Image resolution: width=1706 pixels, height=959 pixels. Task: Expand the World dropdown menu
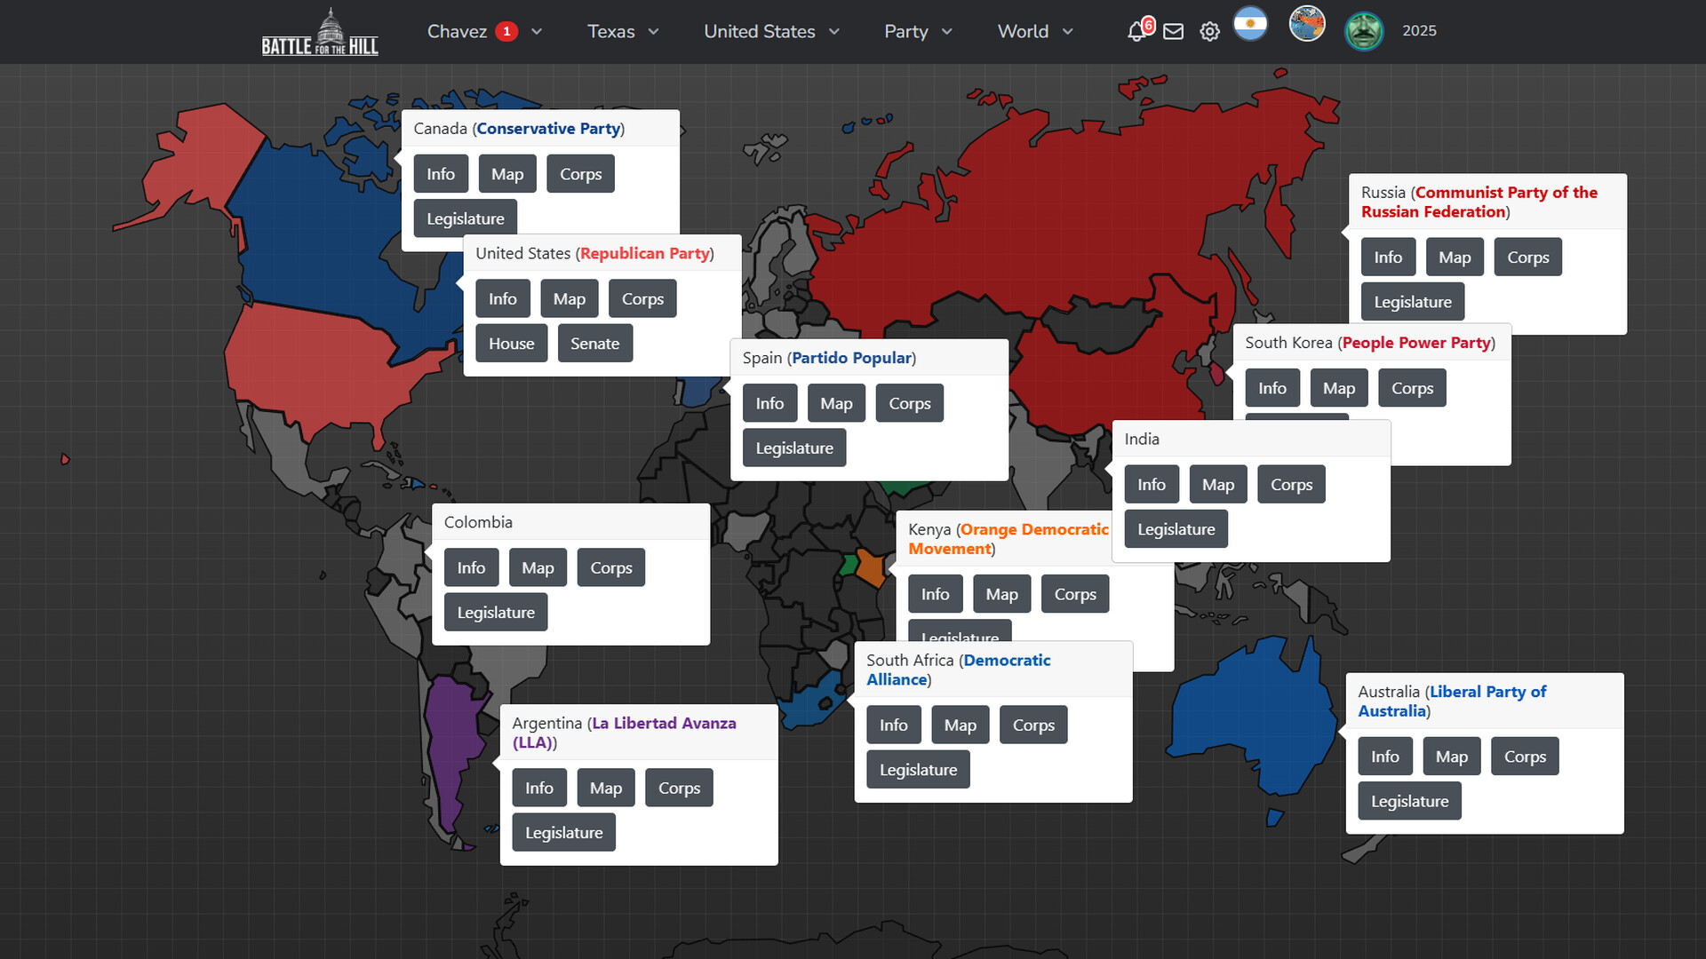coord(1036,32)
